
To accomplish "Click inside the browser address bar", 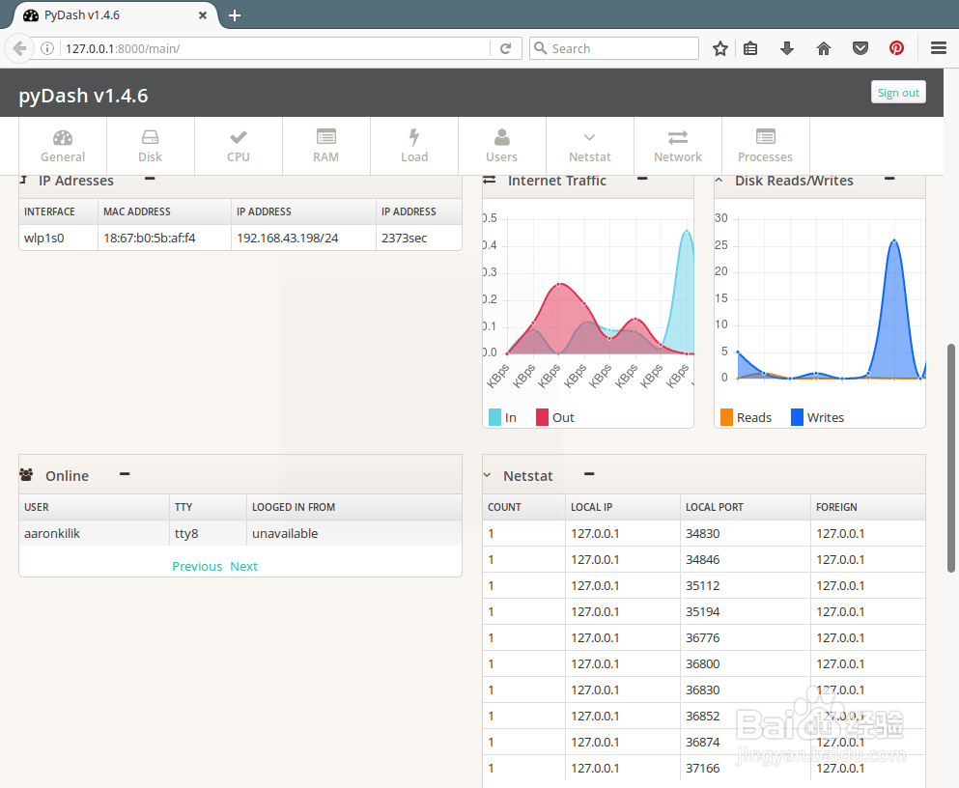I will 290,47.
